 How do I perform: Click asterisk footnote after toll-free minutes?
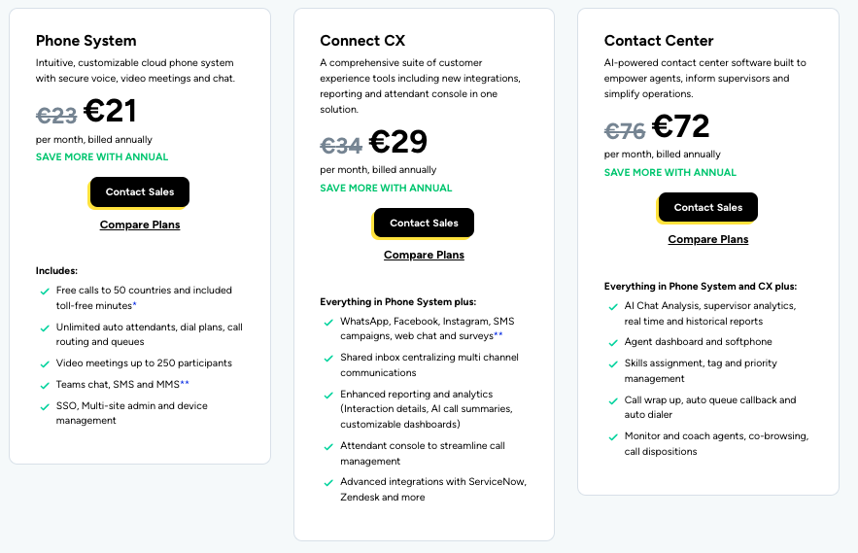[134, 305]
